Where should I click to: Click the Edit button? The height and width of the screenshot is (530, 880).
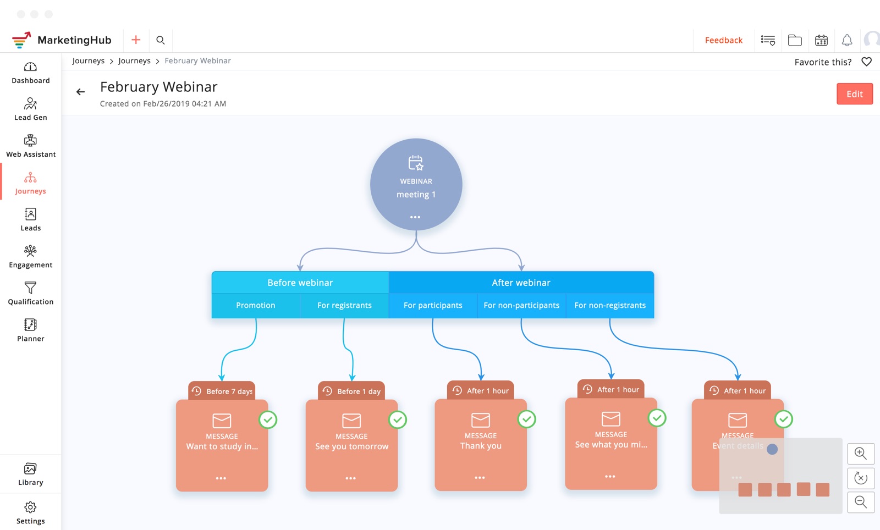pyautogui.click(x=855, y=93)
